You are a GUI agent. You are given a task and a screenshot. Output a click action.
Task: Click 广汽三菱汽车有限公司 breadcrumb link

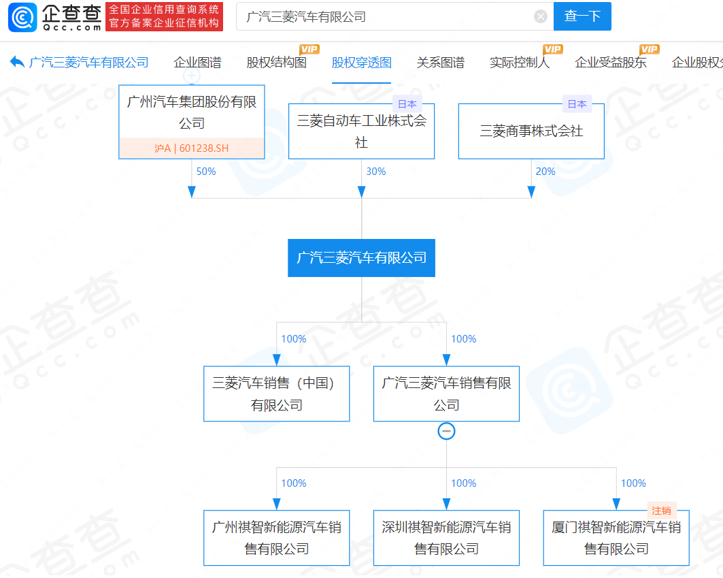coord(89,63)
